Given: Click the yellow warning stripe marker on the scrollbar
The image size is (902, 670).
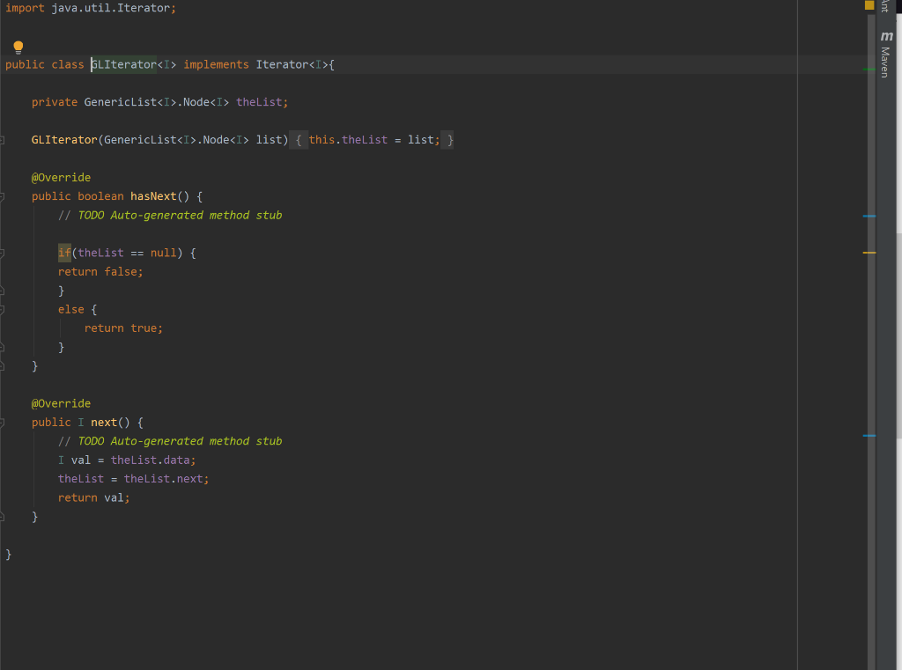Looking at the screenshot, I should (869, 253).
